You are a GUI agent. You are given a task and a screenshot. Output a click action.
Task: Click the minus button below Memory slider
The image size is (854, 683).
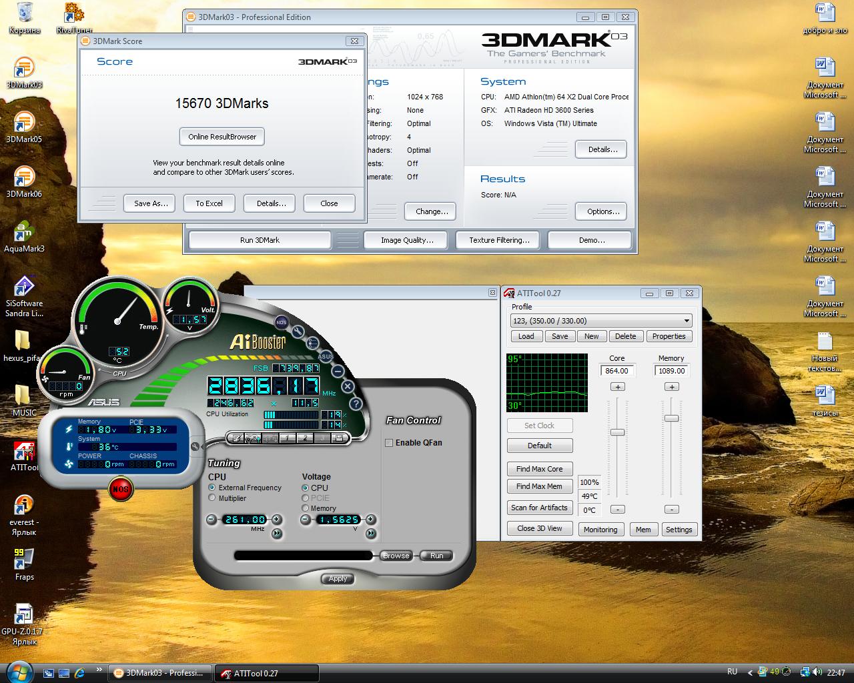pos(672,510)
